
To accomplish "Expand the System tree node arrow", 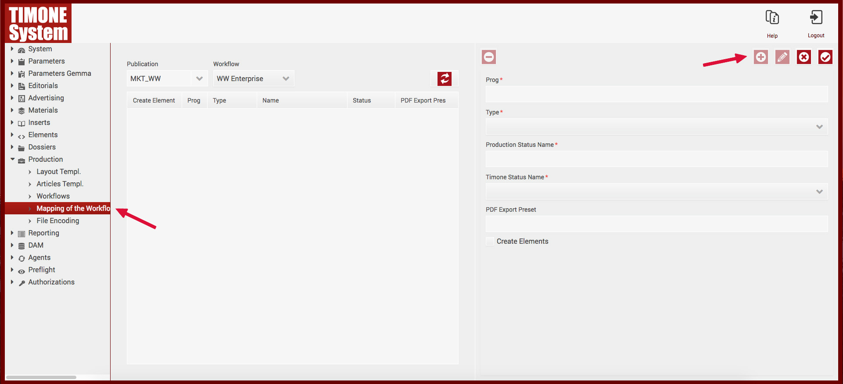I will (12, 49).
